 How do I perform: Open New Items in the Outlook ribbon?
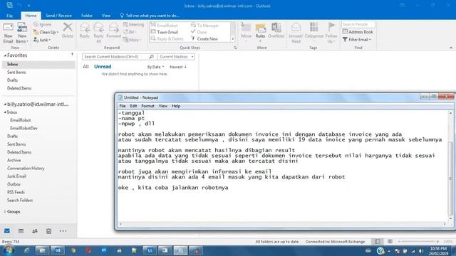click(x=22, y=33)
